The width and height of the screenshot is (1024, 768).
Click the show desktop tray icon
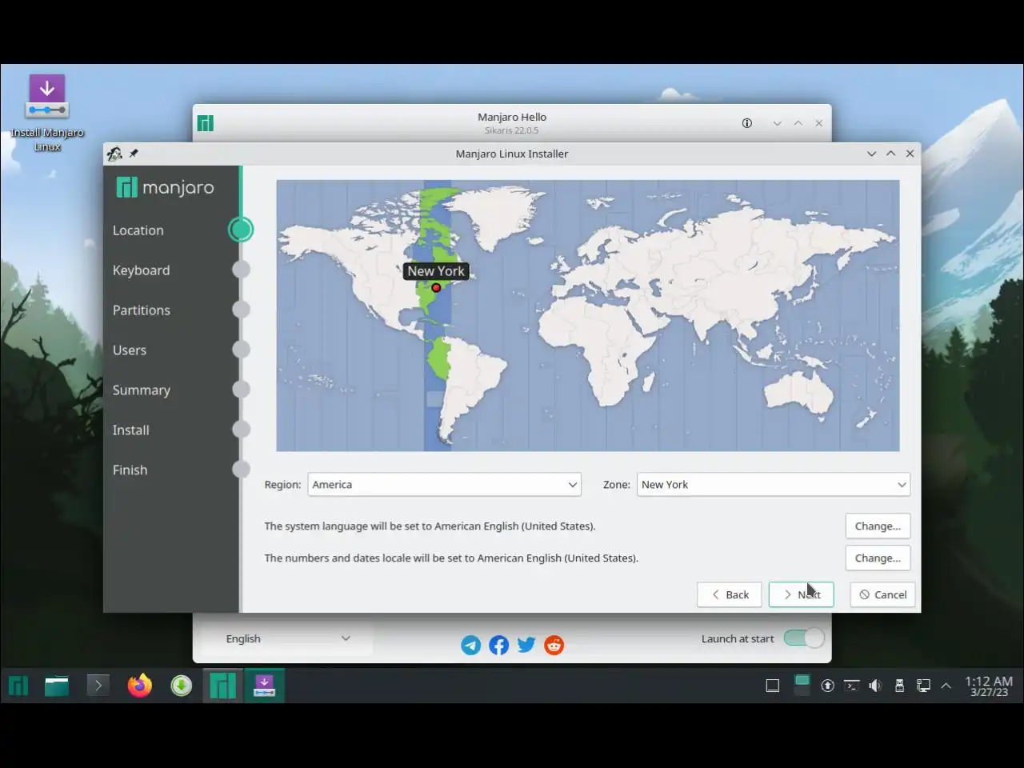pyautogui.click(x=773, y=686)
